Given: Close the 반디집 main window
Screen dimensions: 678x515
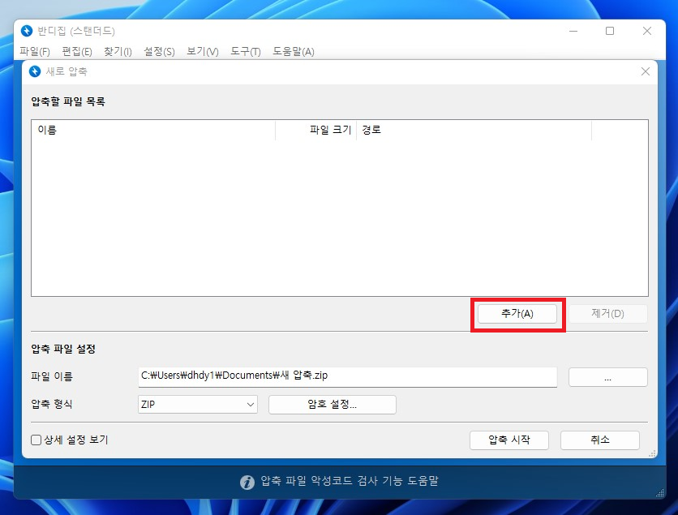Looking at the screenshot, I should click(647, 31).
